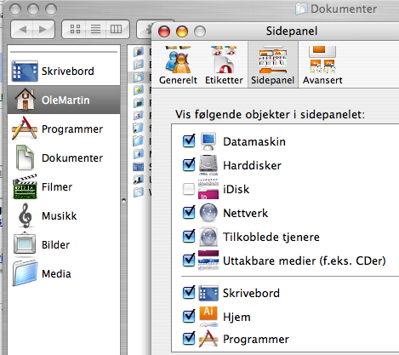Click Programmer icon in preferences list
399x355 pixels.
tap(208, 339)
